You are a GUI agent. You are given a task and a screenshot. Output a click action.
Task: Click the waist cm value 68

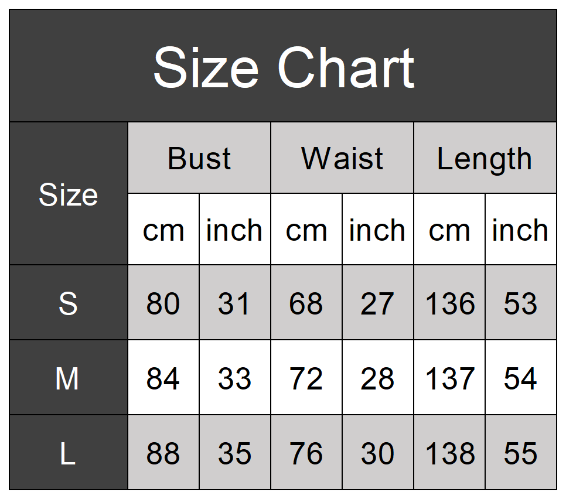click(x=306, y=303)
